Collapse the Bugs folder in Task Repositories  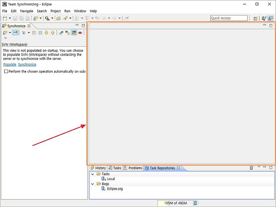tap(93, 184)
